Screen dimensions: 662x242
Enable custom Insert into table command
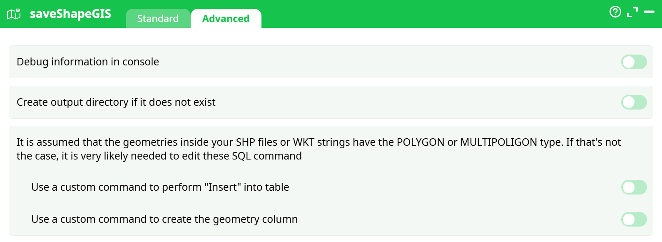[634, 187]
